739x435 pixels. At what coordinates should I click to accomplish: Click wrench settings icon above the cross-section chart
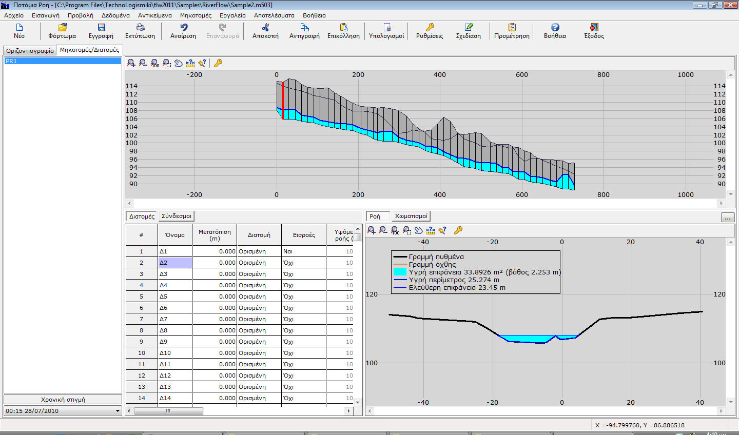point(458,231)
